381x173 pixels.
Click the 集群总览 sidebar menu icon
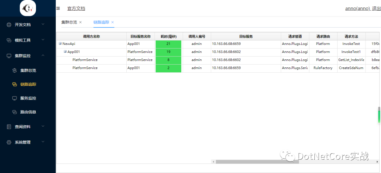14,70
